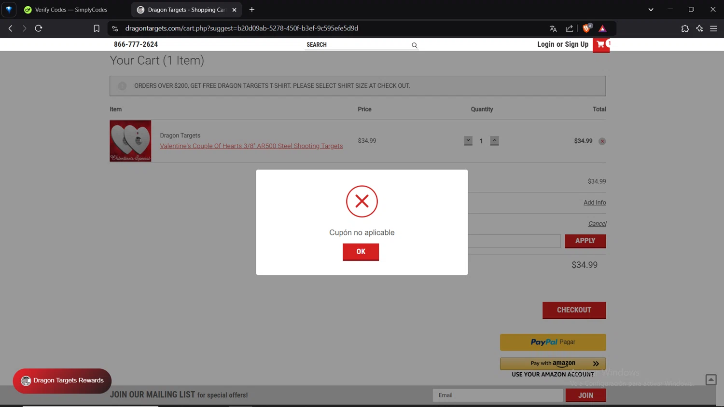Open the translate page icon

click(553, 28)
